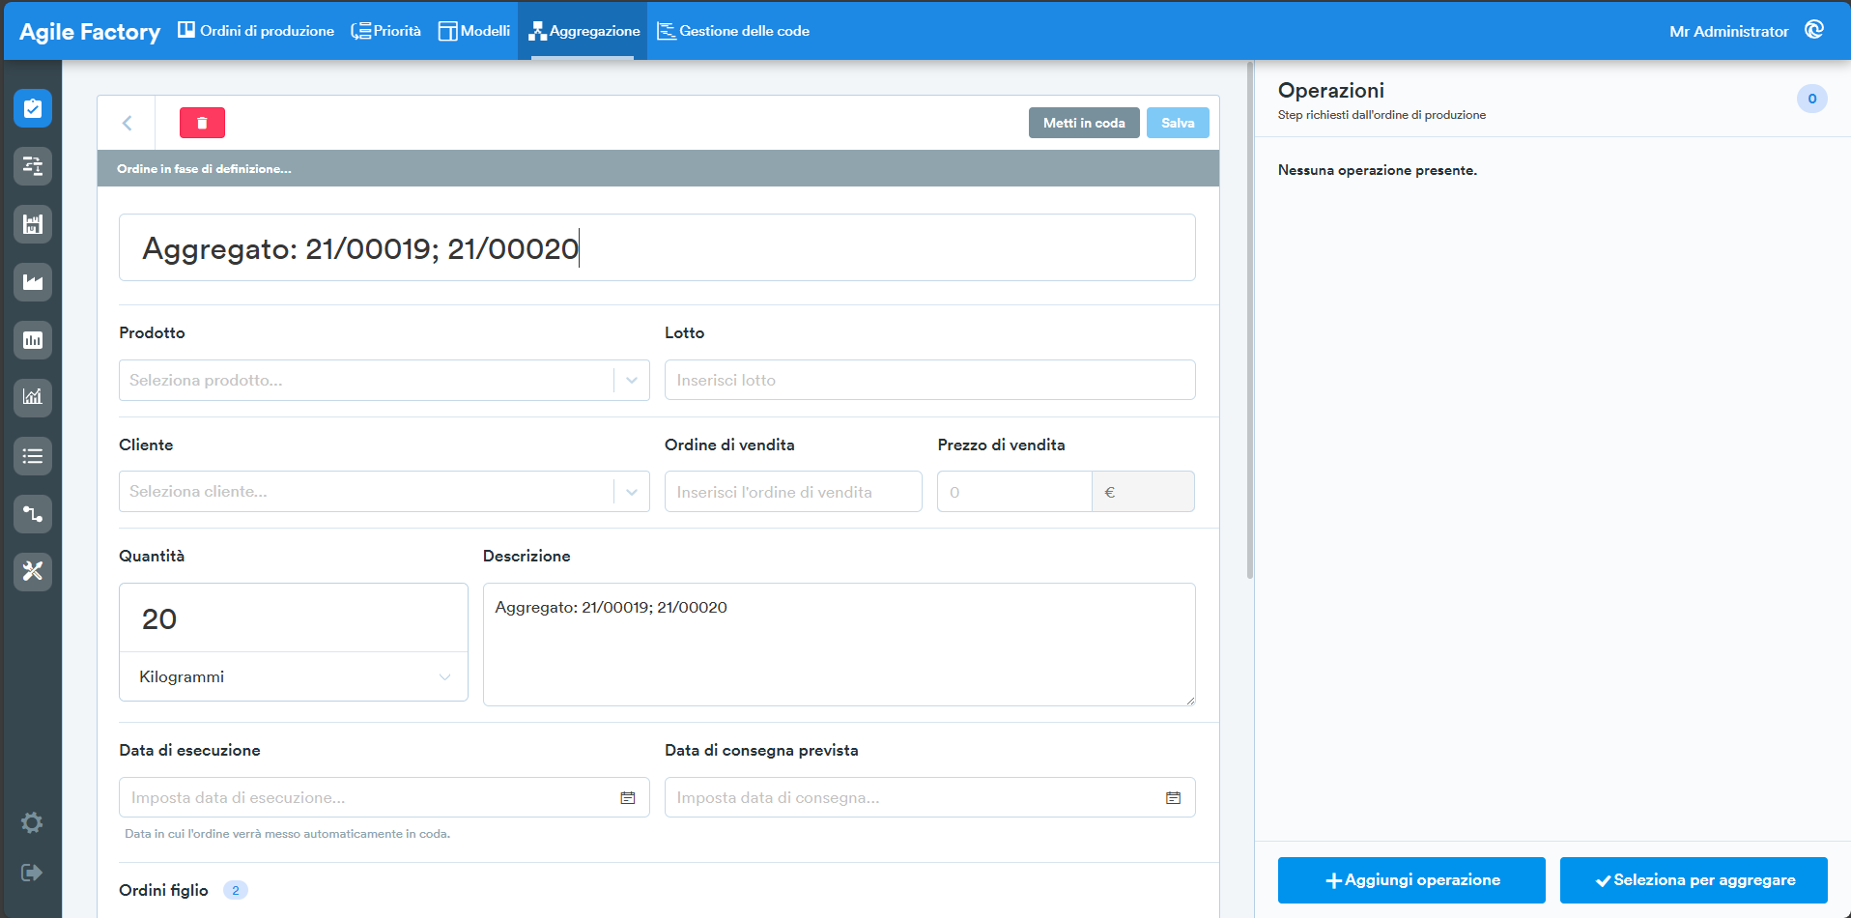1851x918 pixels.
Task: Open the Kilogrammi unit dropdown
Action: tap(294, 676)
